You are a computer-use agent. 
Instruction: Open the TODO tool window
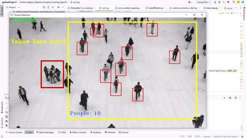tap(62, 132)
